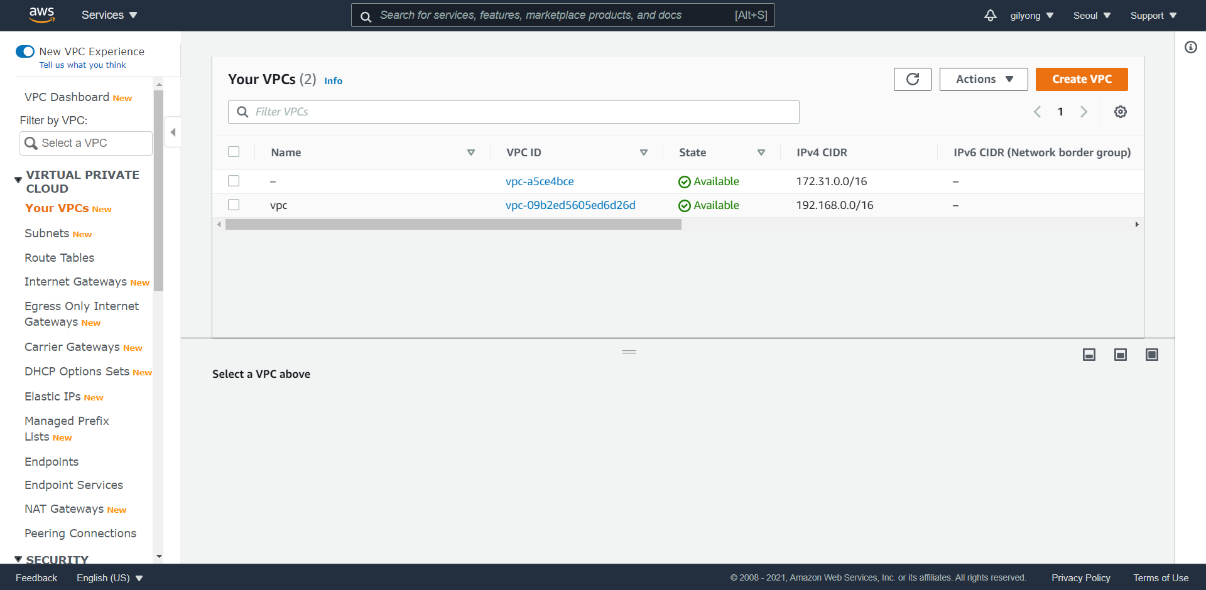Focus the Filter VPCs search field
Screen dimensions: 1206x590
tap(513, 112)
